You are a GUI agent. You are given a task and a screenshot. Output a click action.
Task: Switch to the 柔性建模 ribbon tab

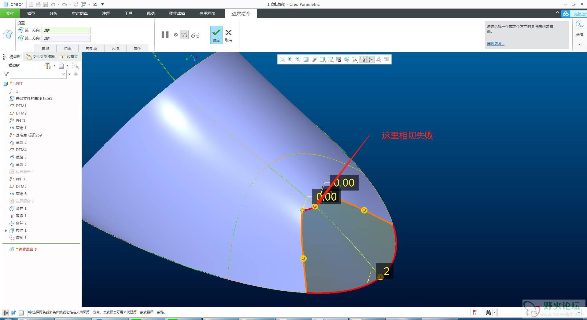click(x=177, y=13)
